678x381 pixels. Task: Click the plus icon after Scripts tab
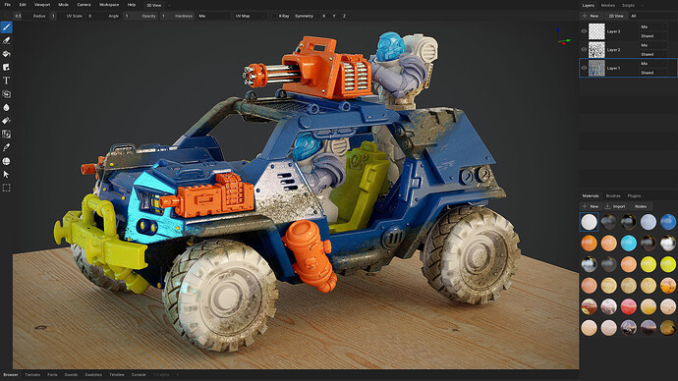(642, 5)
